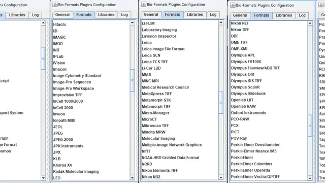Click scroll-up arrow in LI-FLIM list window
Viewport: 325px width, 183px height.
click(221, 22)
